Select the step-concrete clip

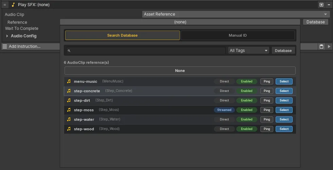click(284, 91)
